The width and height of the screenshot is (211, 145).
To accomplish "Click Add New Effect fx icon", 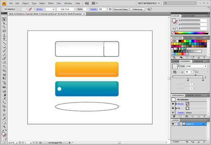I will [x=186, y=116].
